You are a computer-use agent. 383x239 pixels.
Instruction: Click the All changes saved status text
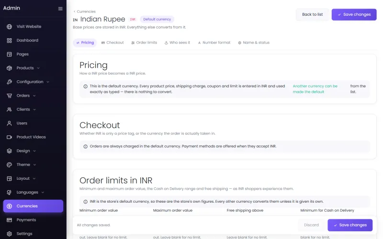point(93,225)
